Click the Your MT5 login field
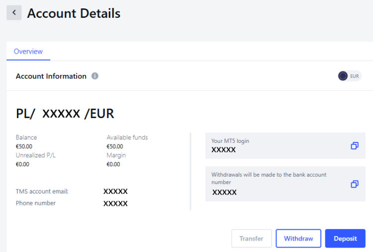This screenshot has height=252, width=373. point(279,146)
